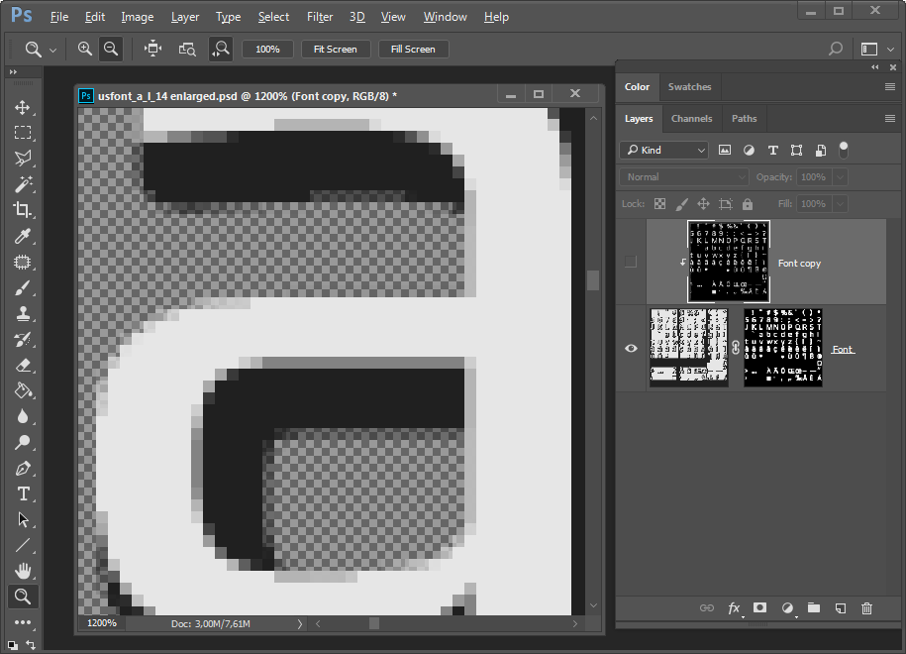Delete layer with trash icon
Viewport: 906px width, 654px height.
866,607
